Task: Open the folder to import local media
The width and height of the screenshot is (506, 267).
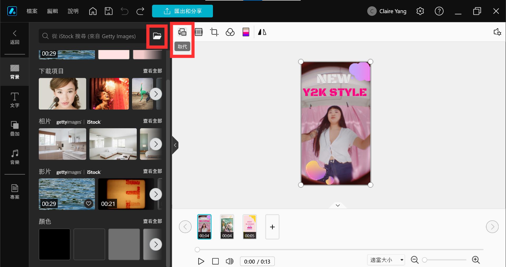Action: pos(157,36)
